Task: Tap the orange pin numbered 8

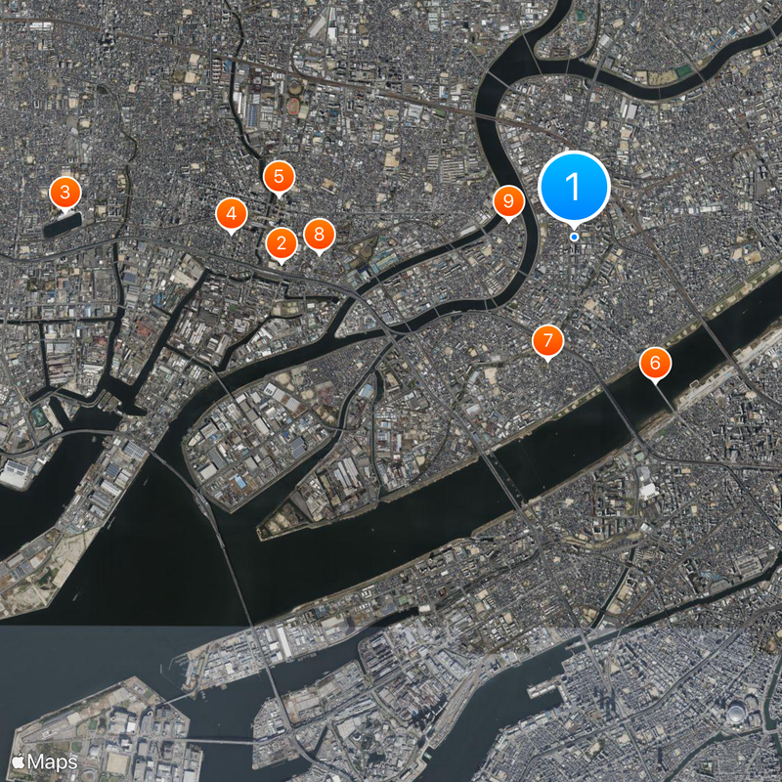Action: coord(320,234)
